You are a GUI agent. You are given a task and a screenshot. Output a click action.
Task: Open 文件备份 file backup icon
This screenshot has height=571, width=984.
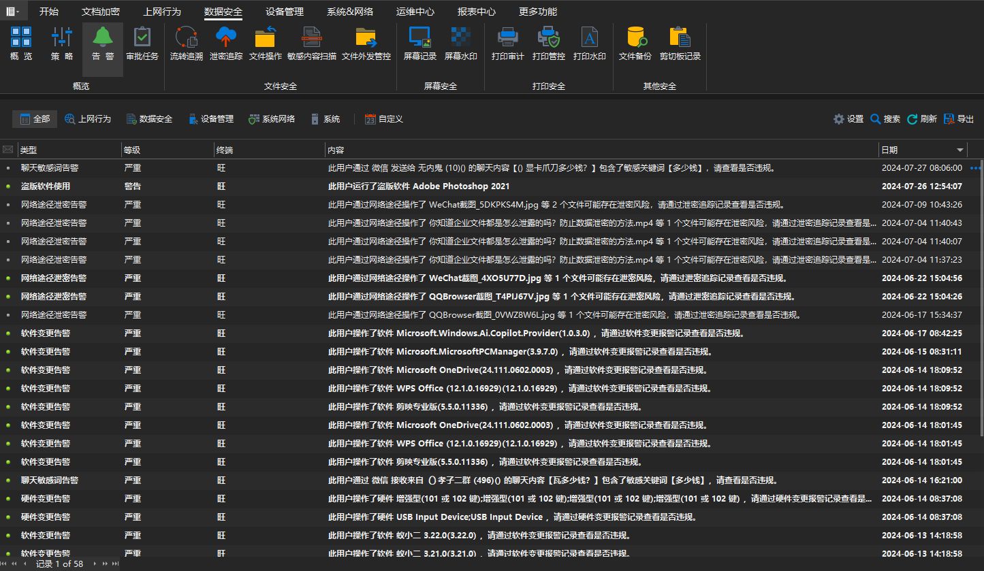635,45
